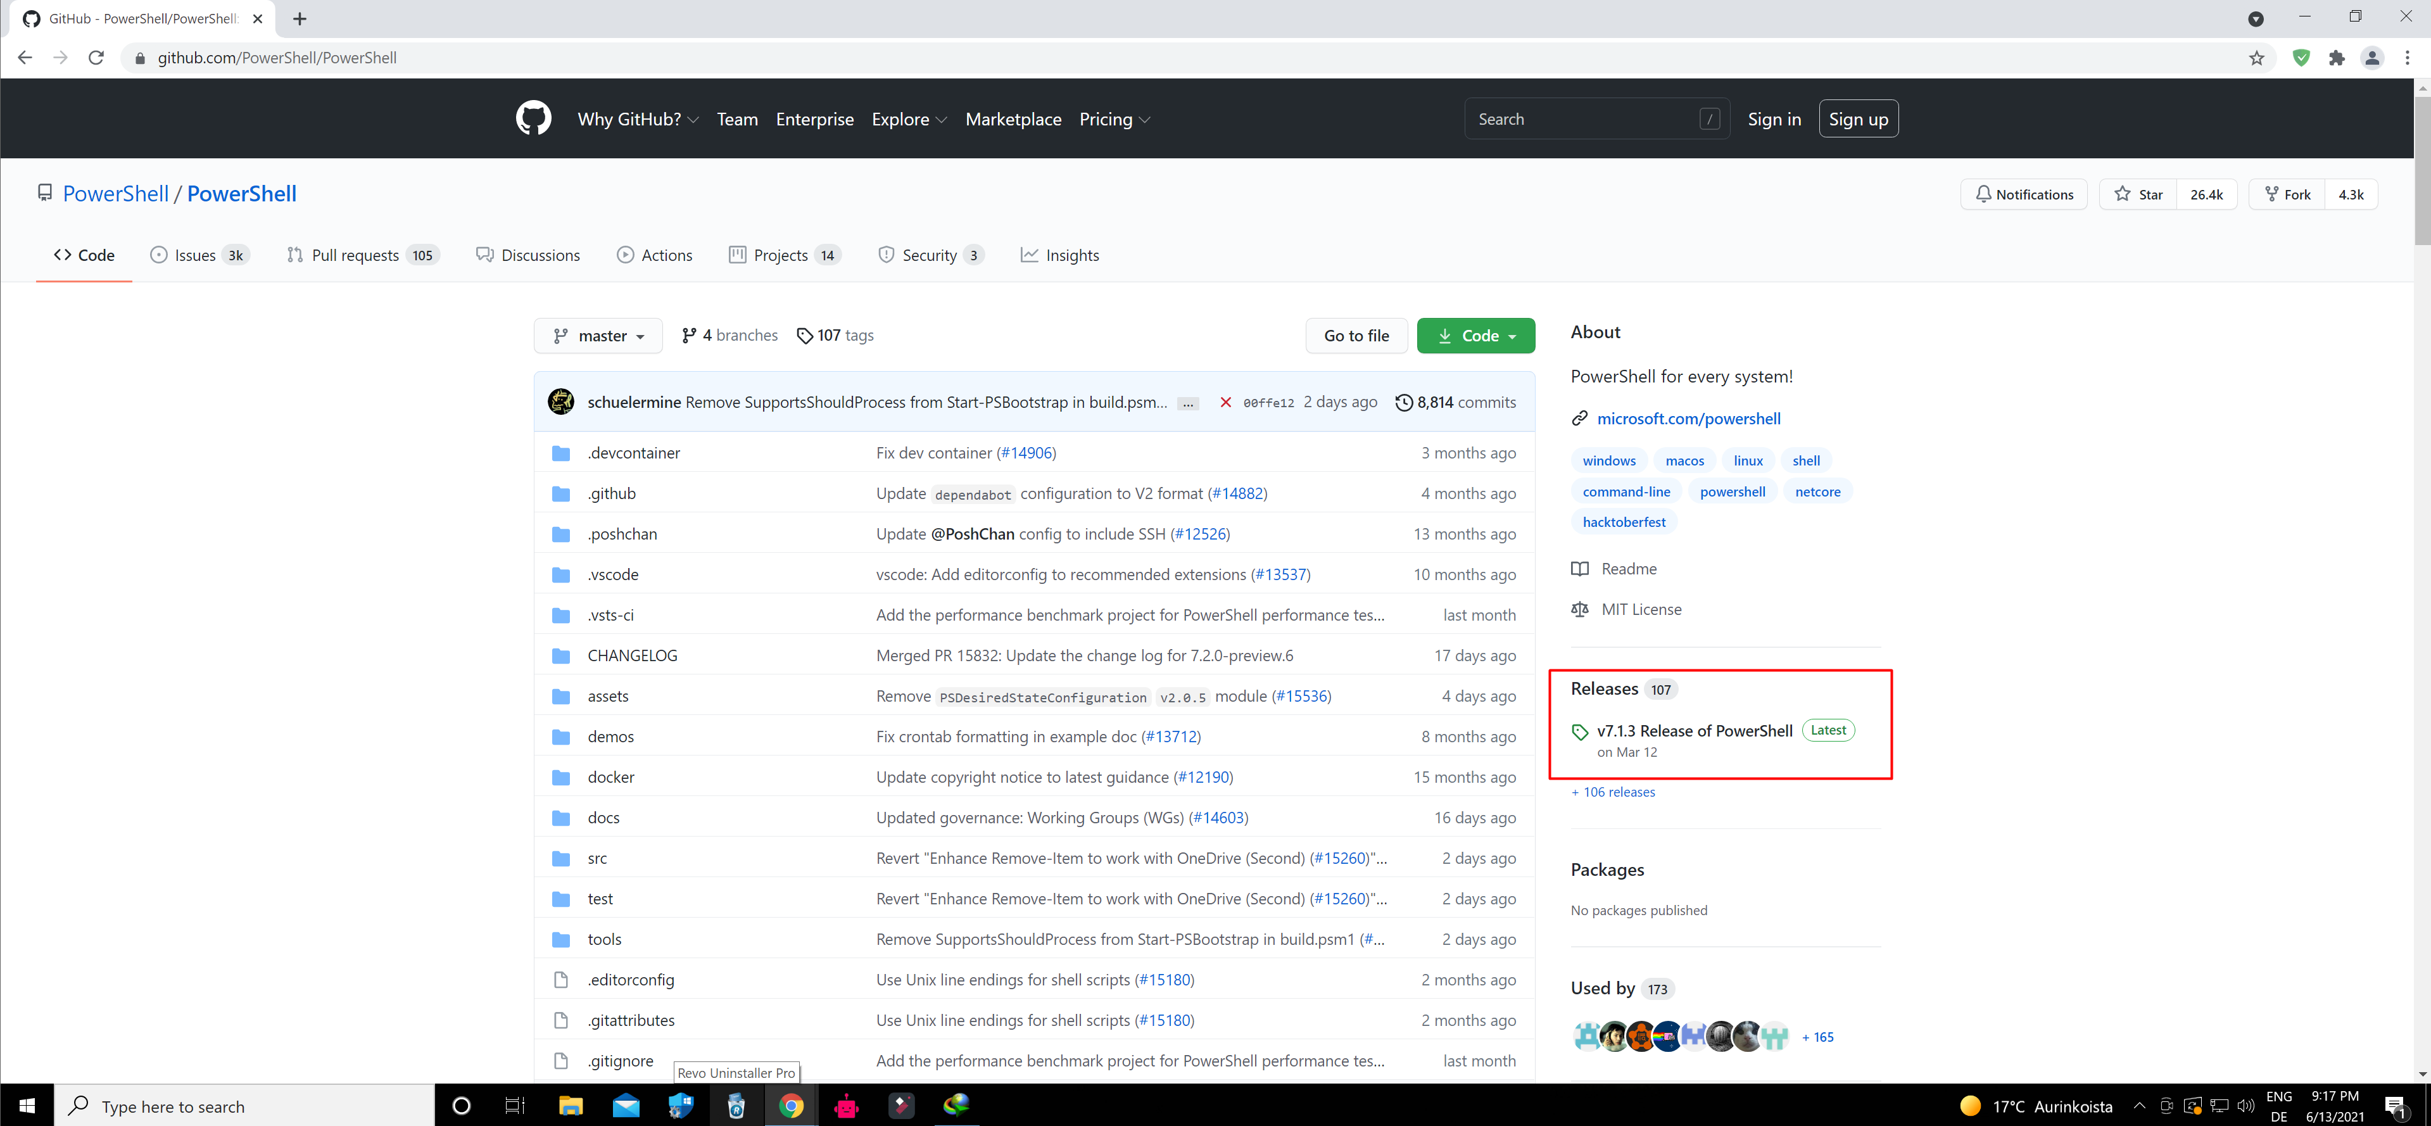
Task: Click the failed status X on latest commit
Action: point(1225,402)
